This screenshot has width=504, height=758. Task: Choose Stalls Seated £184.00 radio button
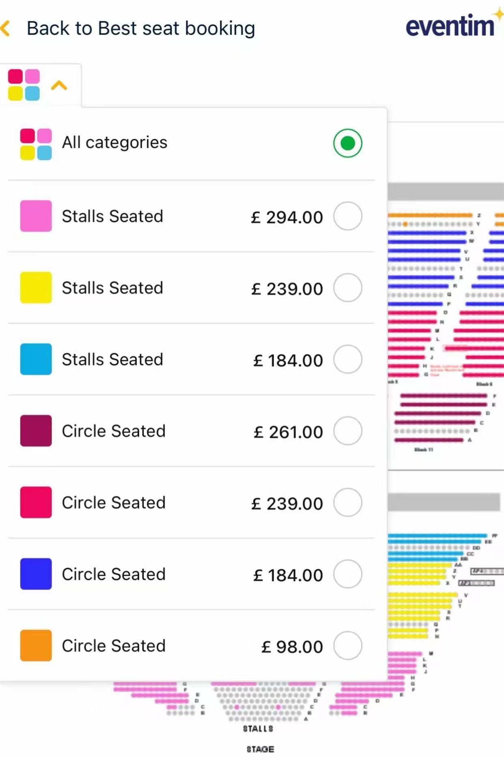pos(348,359)
